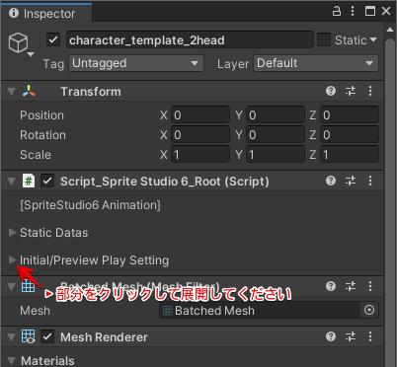Open Script_Sprite Studio 6_Root context menu

pyautogui.click(x=370, y=181)
